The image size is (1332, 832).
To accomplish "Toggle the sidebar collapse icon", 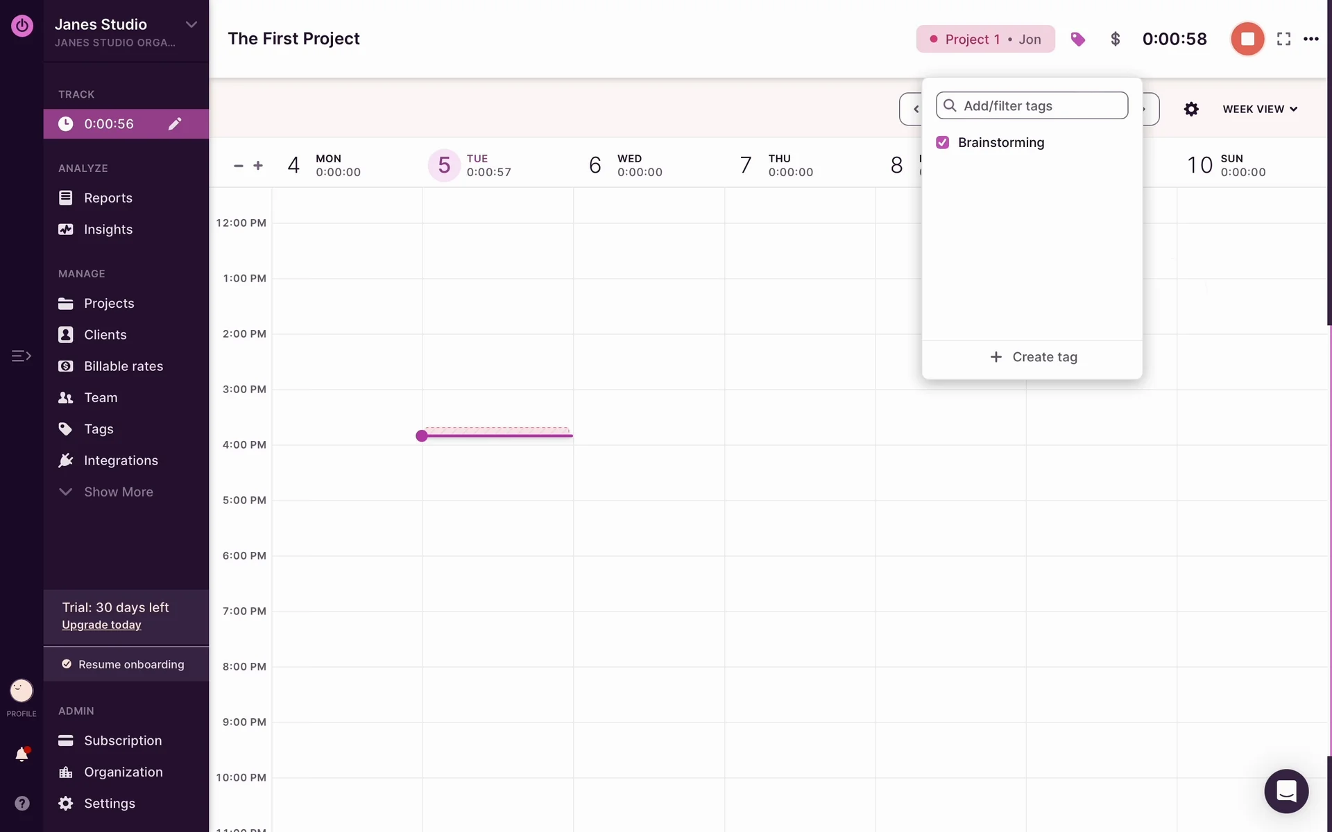I will click(x=21, y=356).
